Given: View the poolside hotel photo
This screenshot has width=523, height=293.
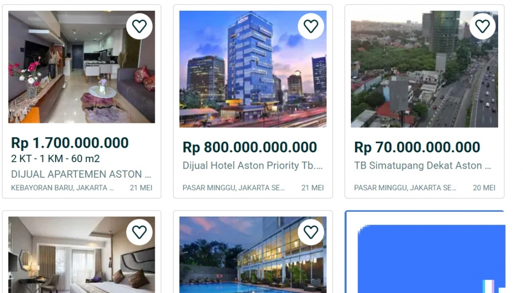Looking at the screenshot, I should pos(253,255).
